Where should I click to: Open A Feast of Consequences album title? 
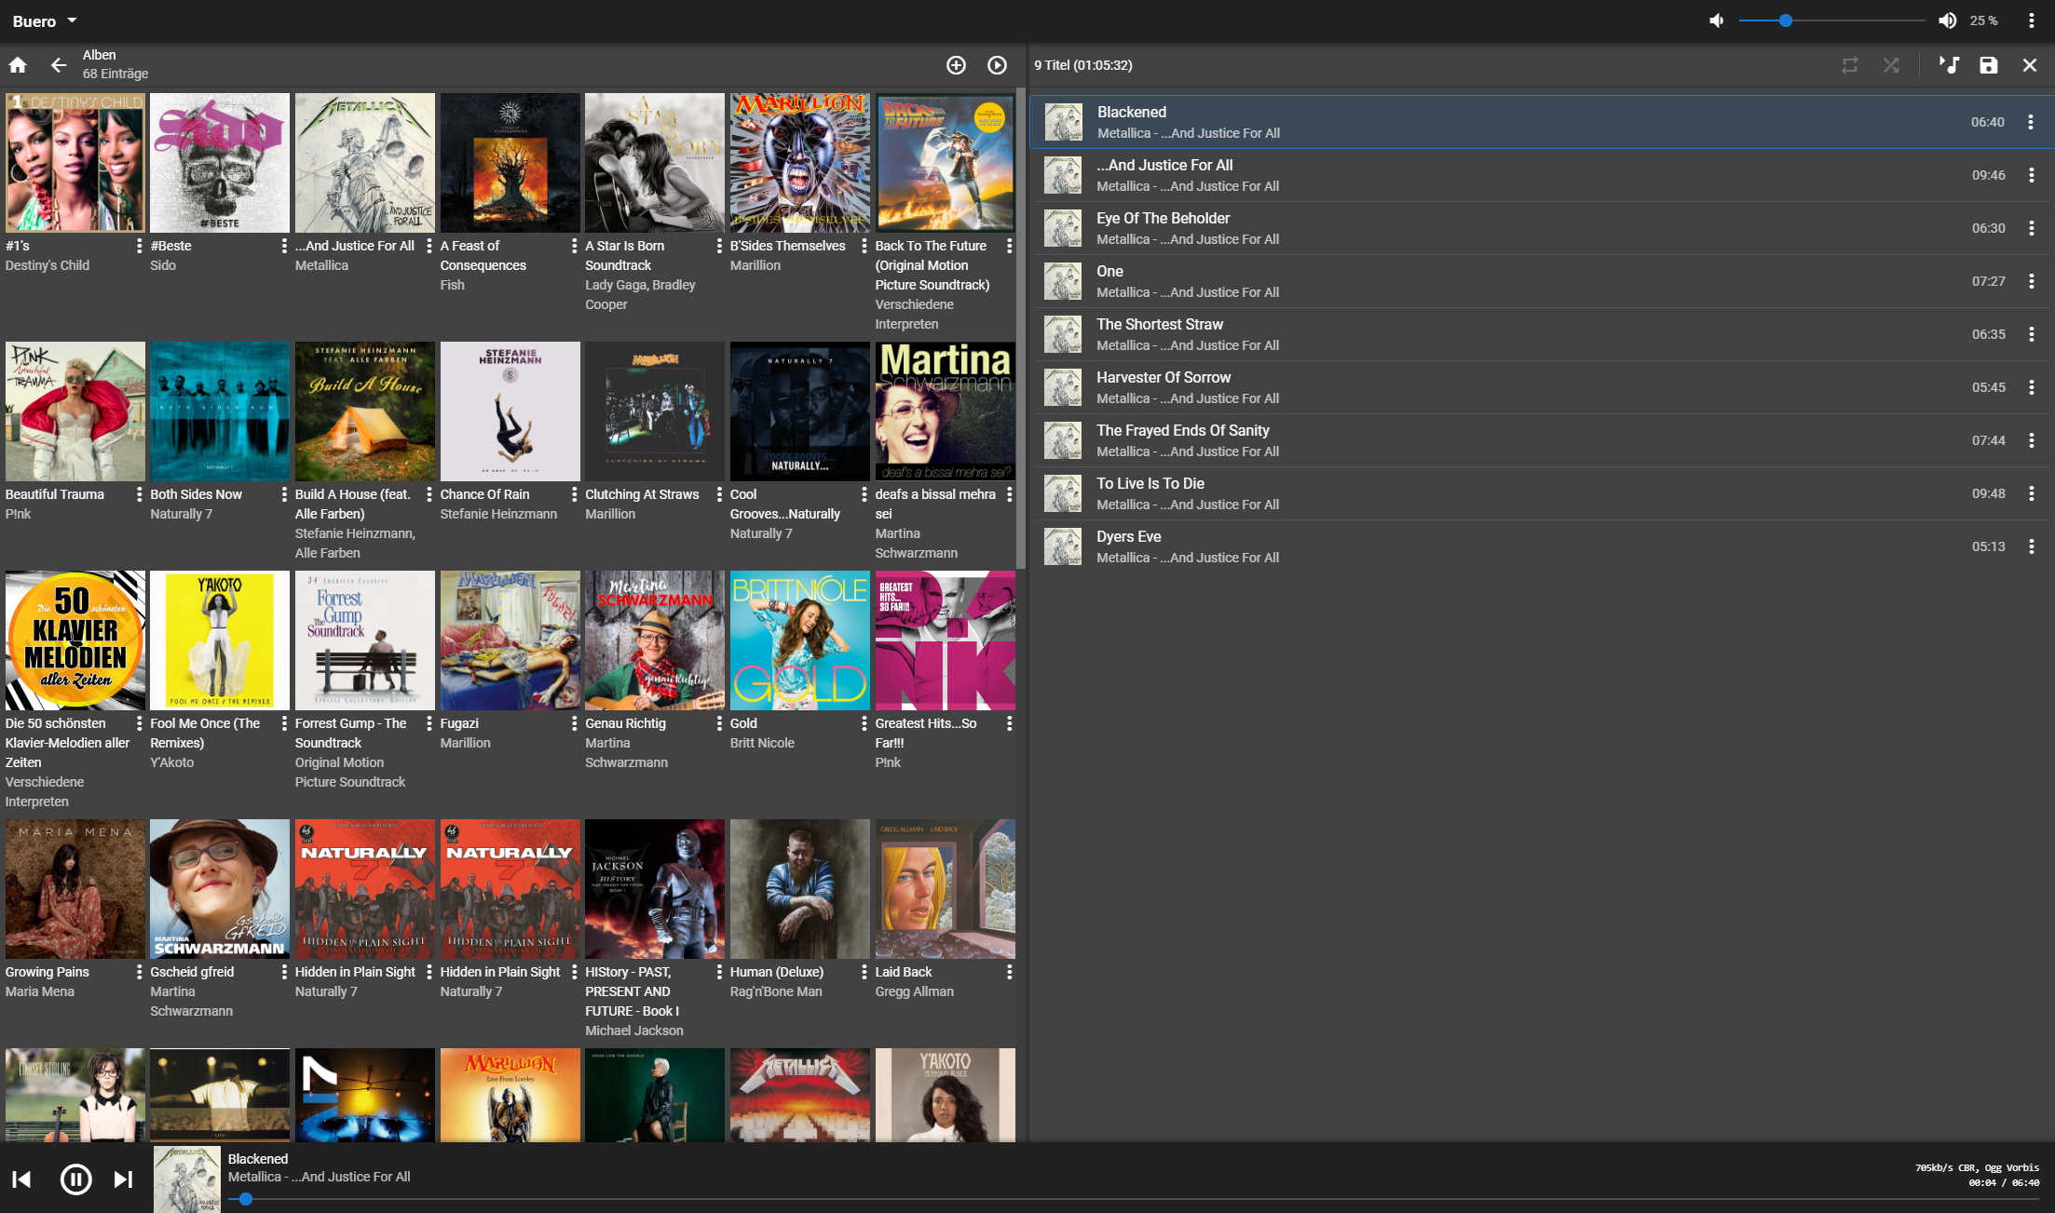[x=483, y=255]
